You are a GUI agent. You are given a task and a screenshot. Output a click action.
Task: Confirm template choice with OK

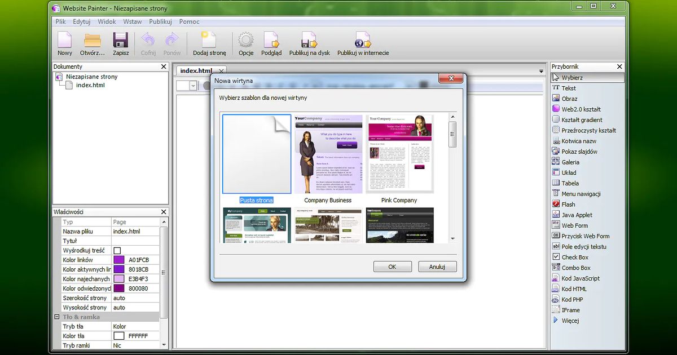392,266
